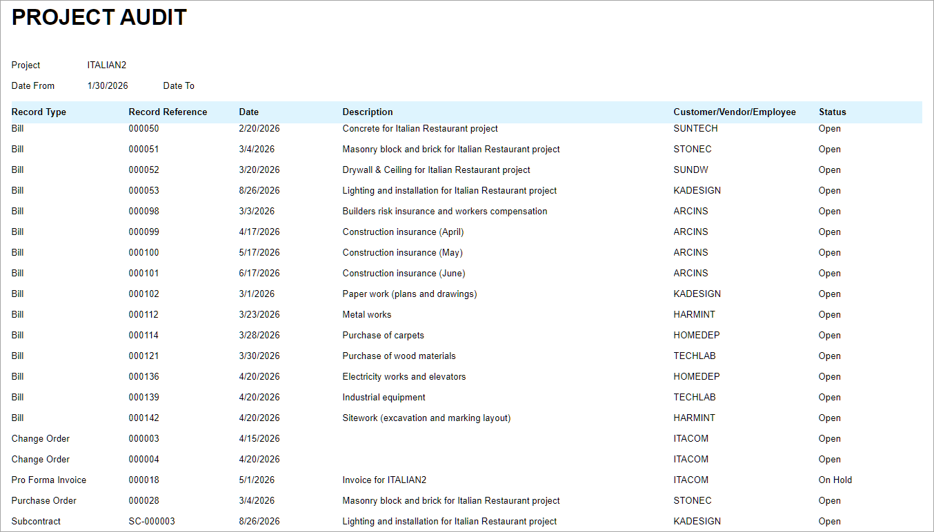Viewport: 934px width, 532px height.
Task: Click the Record Reference column header
Action: pos(168,112)
